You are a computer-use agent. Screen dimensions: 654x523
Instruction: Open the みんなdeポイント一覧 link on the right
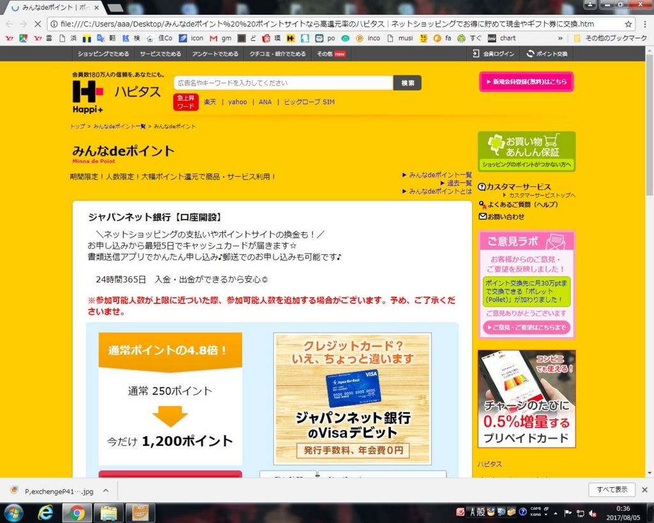(x=441, y=175)
